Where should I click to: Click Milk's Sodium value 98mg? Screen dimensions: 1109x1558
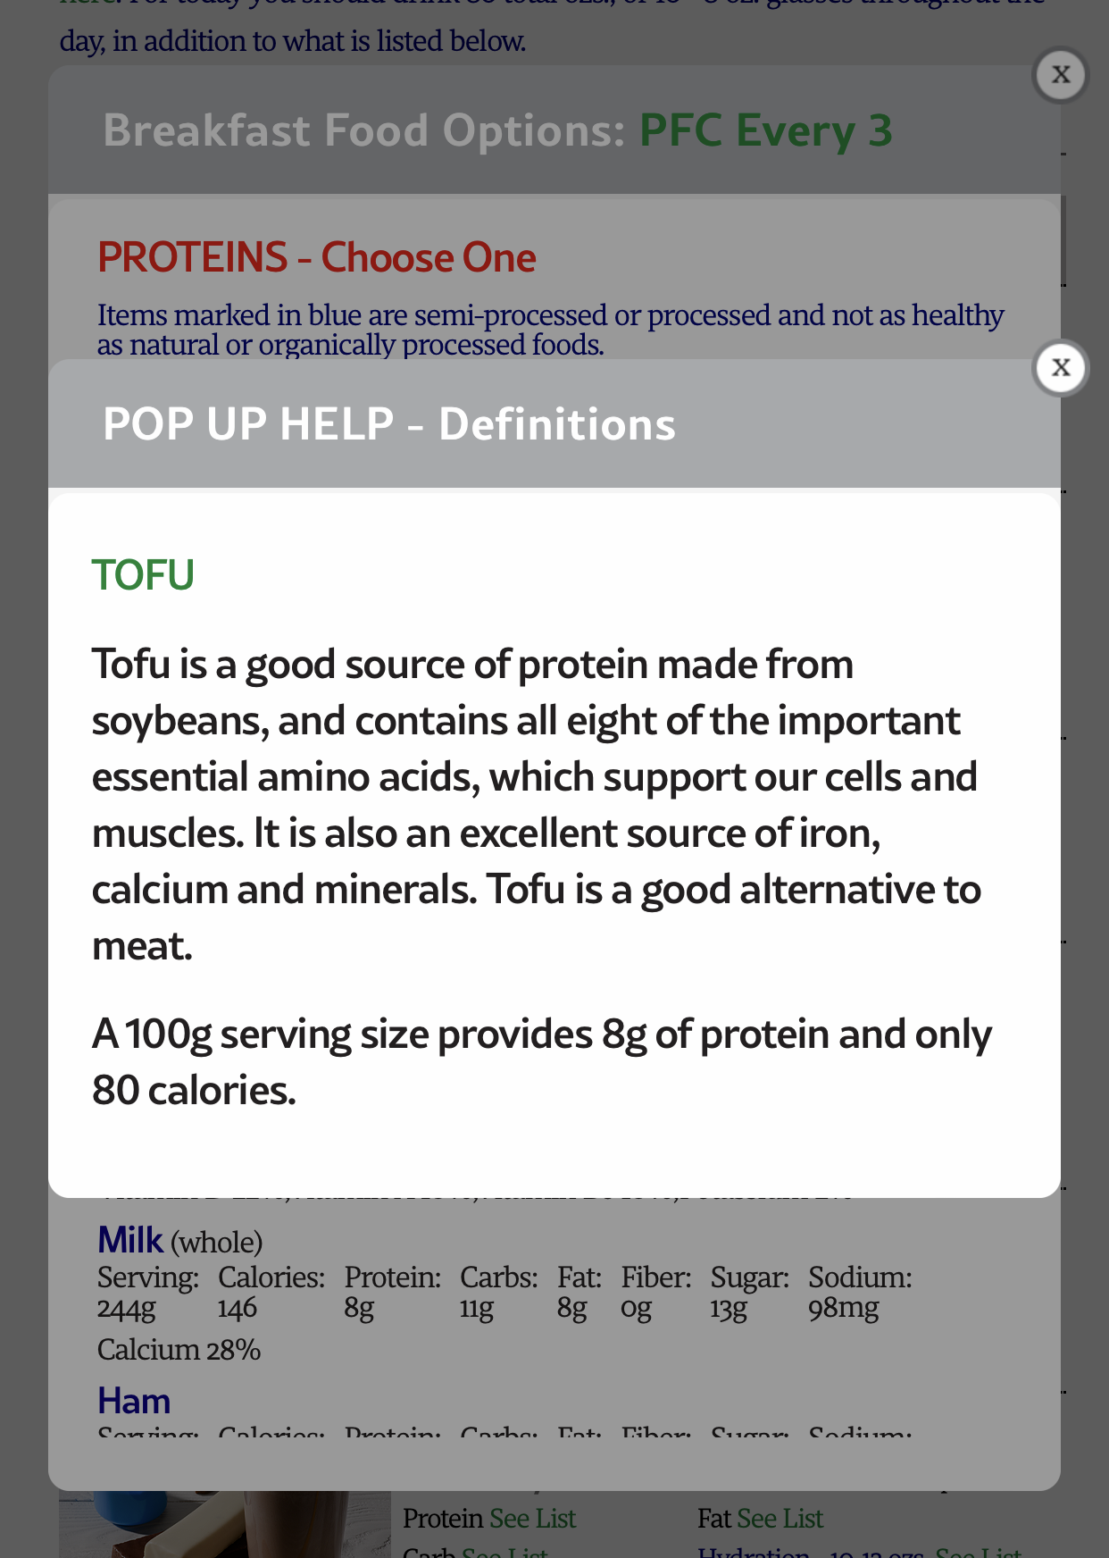click(843, 1308)
